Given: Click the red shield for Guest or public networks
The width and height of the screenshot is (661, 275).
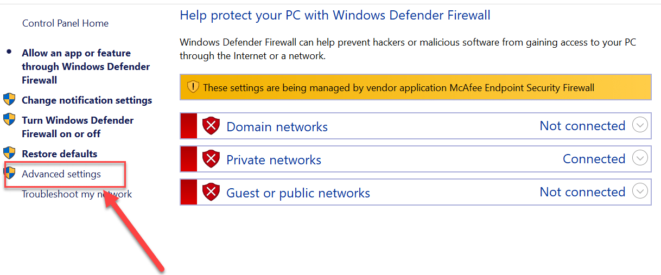Looking at the screenshot, I should click(x=211, y=193).
